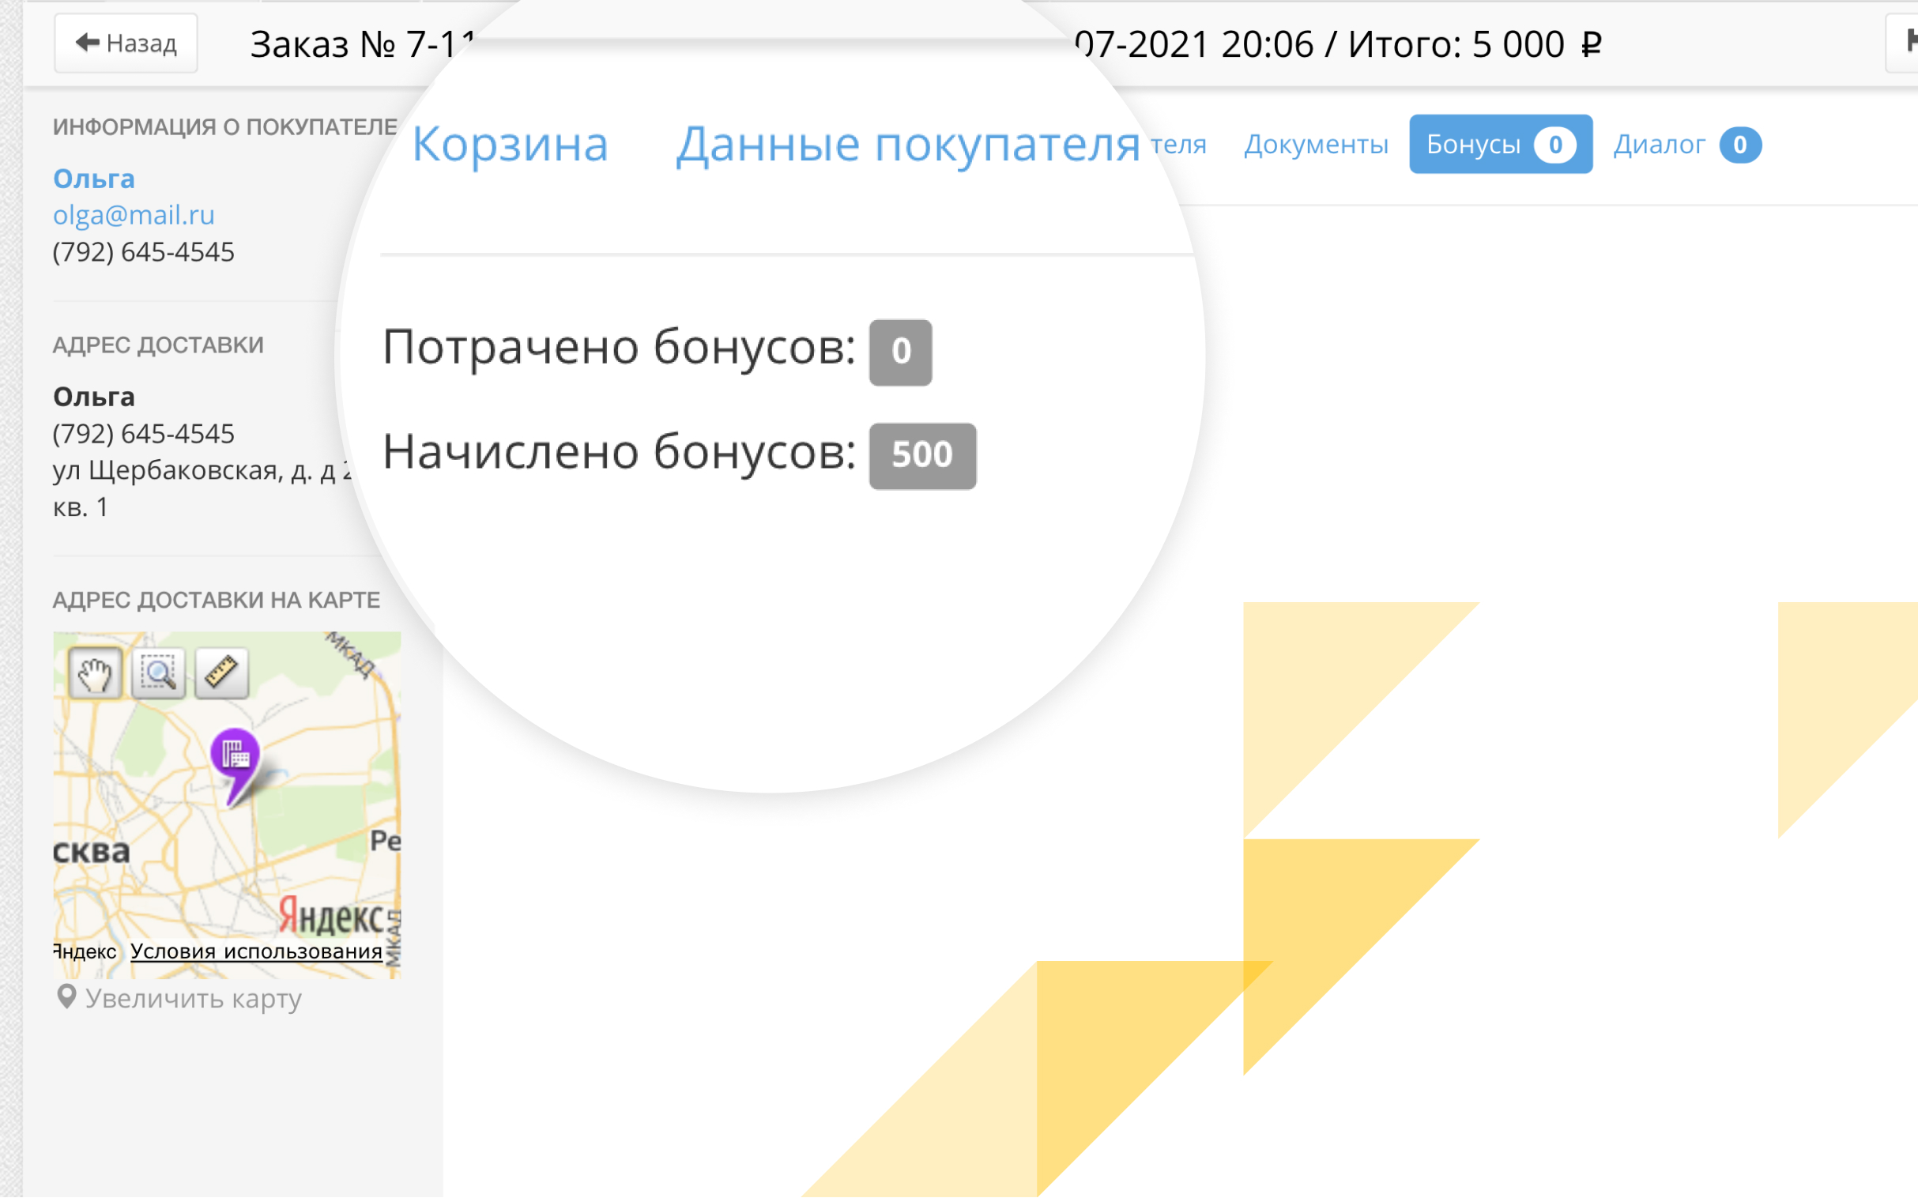Click phone (792) 645-4545 under customer info
Screen dimensions: 1918x1198
(x=143, y=252)
